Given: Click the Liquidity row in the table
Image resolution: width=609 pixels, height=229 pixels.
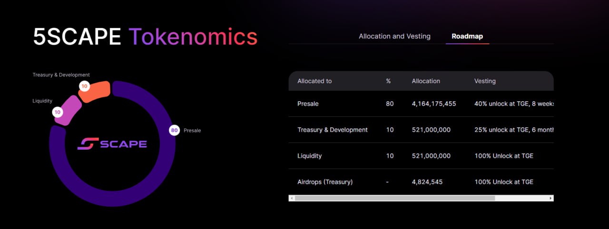Looking at the screenshot, I should (x=421, y=156).
